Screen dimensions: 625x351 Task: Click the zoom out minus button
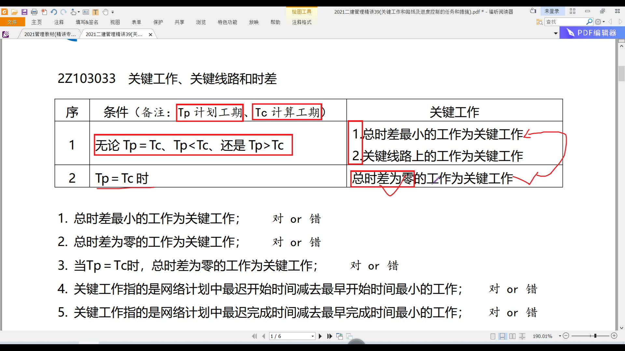(x=566, y=336)
